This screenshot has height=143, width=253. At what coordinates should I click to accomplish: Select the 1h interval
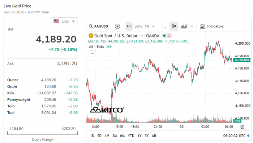[x=147, y=26]
